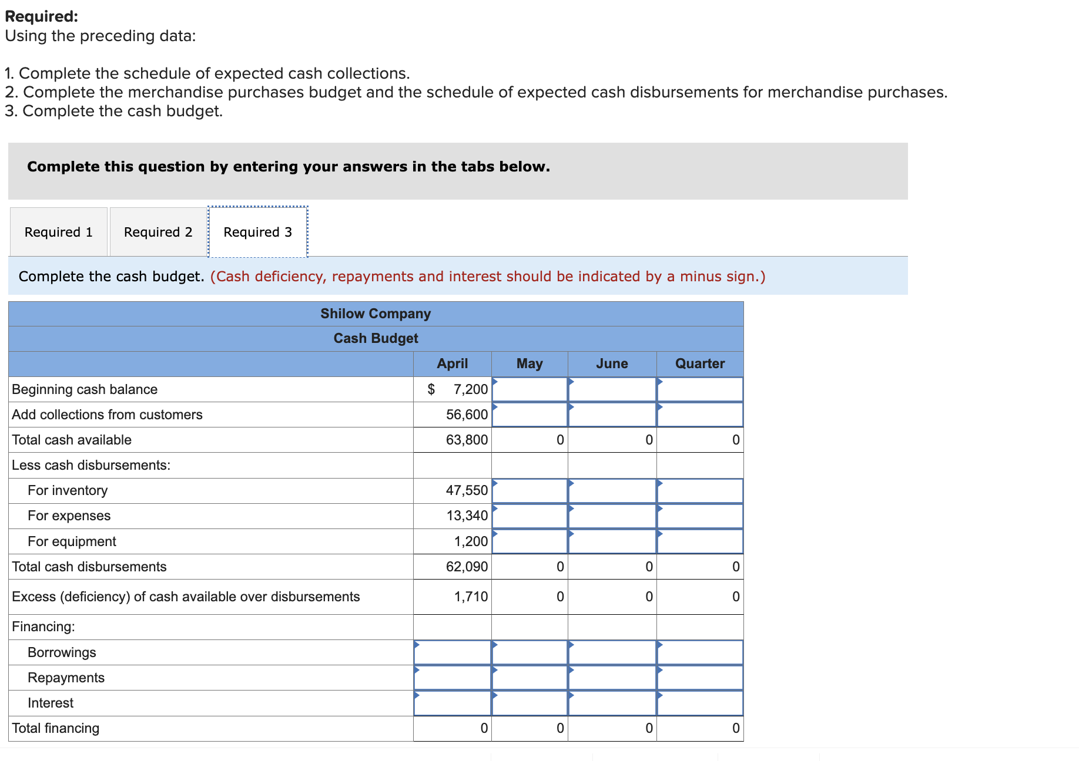Viewport: 1079px width, 761px height.
Task: Switch to the Required 1 tab
Action: [x=58, y=231]
